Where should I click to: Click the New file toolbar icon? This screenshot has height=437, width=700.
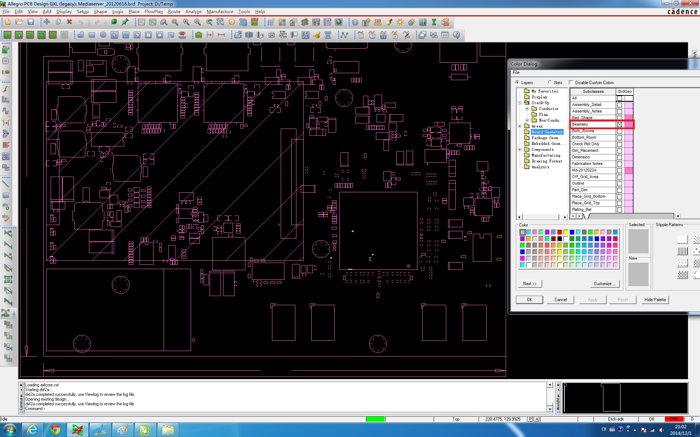[x=8, y=22]
